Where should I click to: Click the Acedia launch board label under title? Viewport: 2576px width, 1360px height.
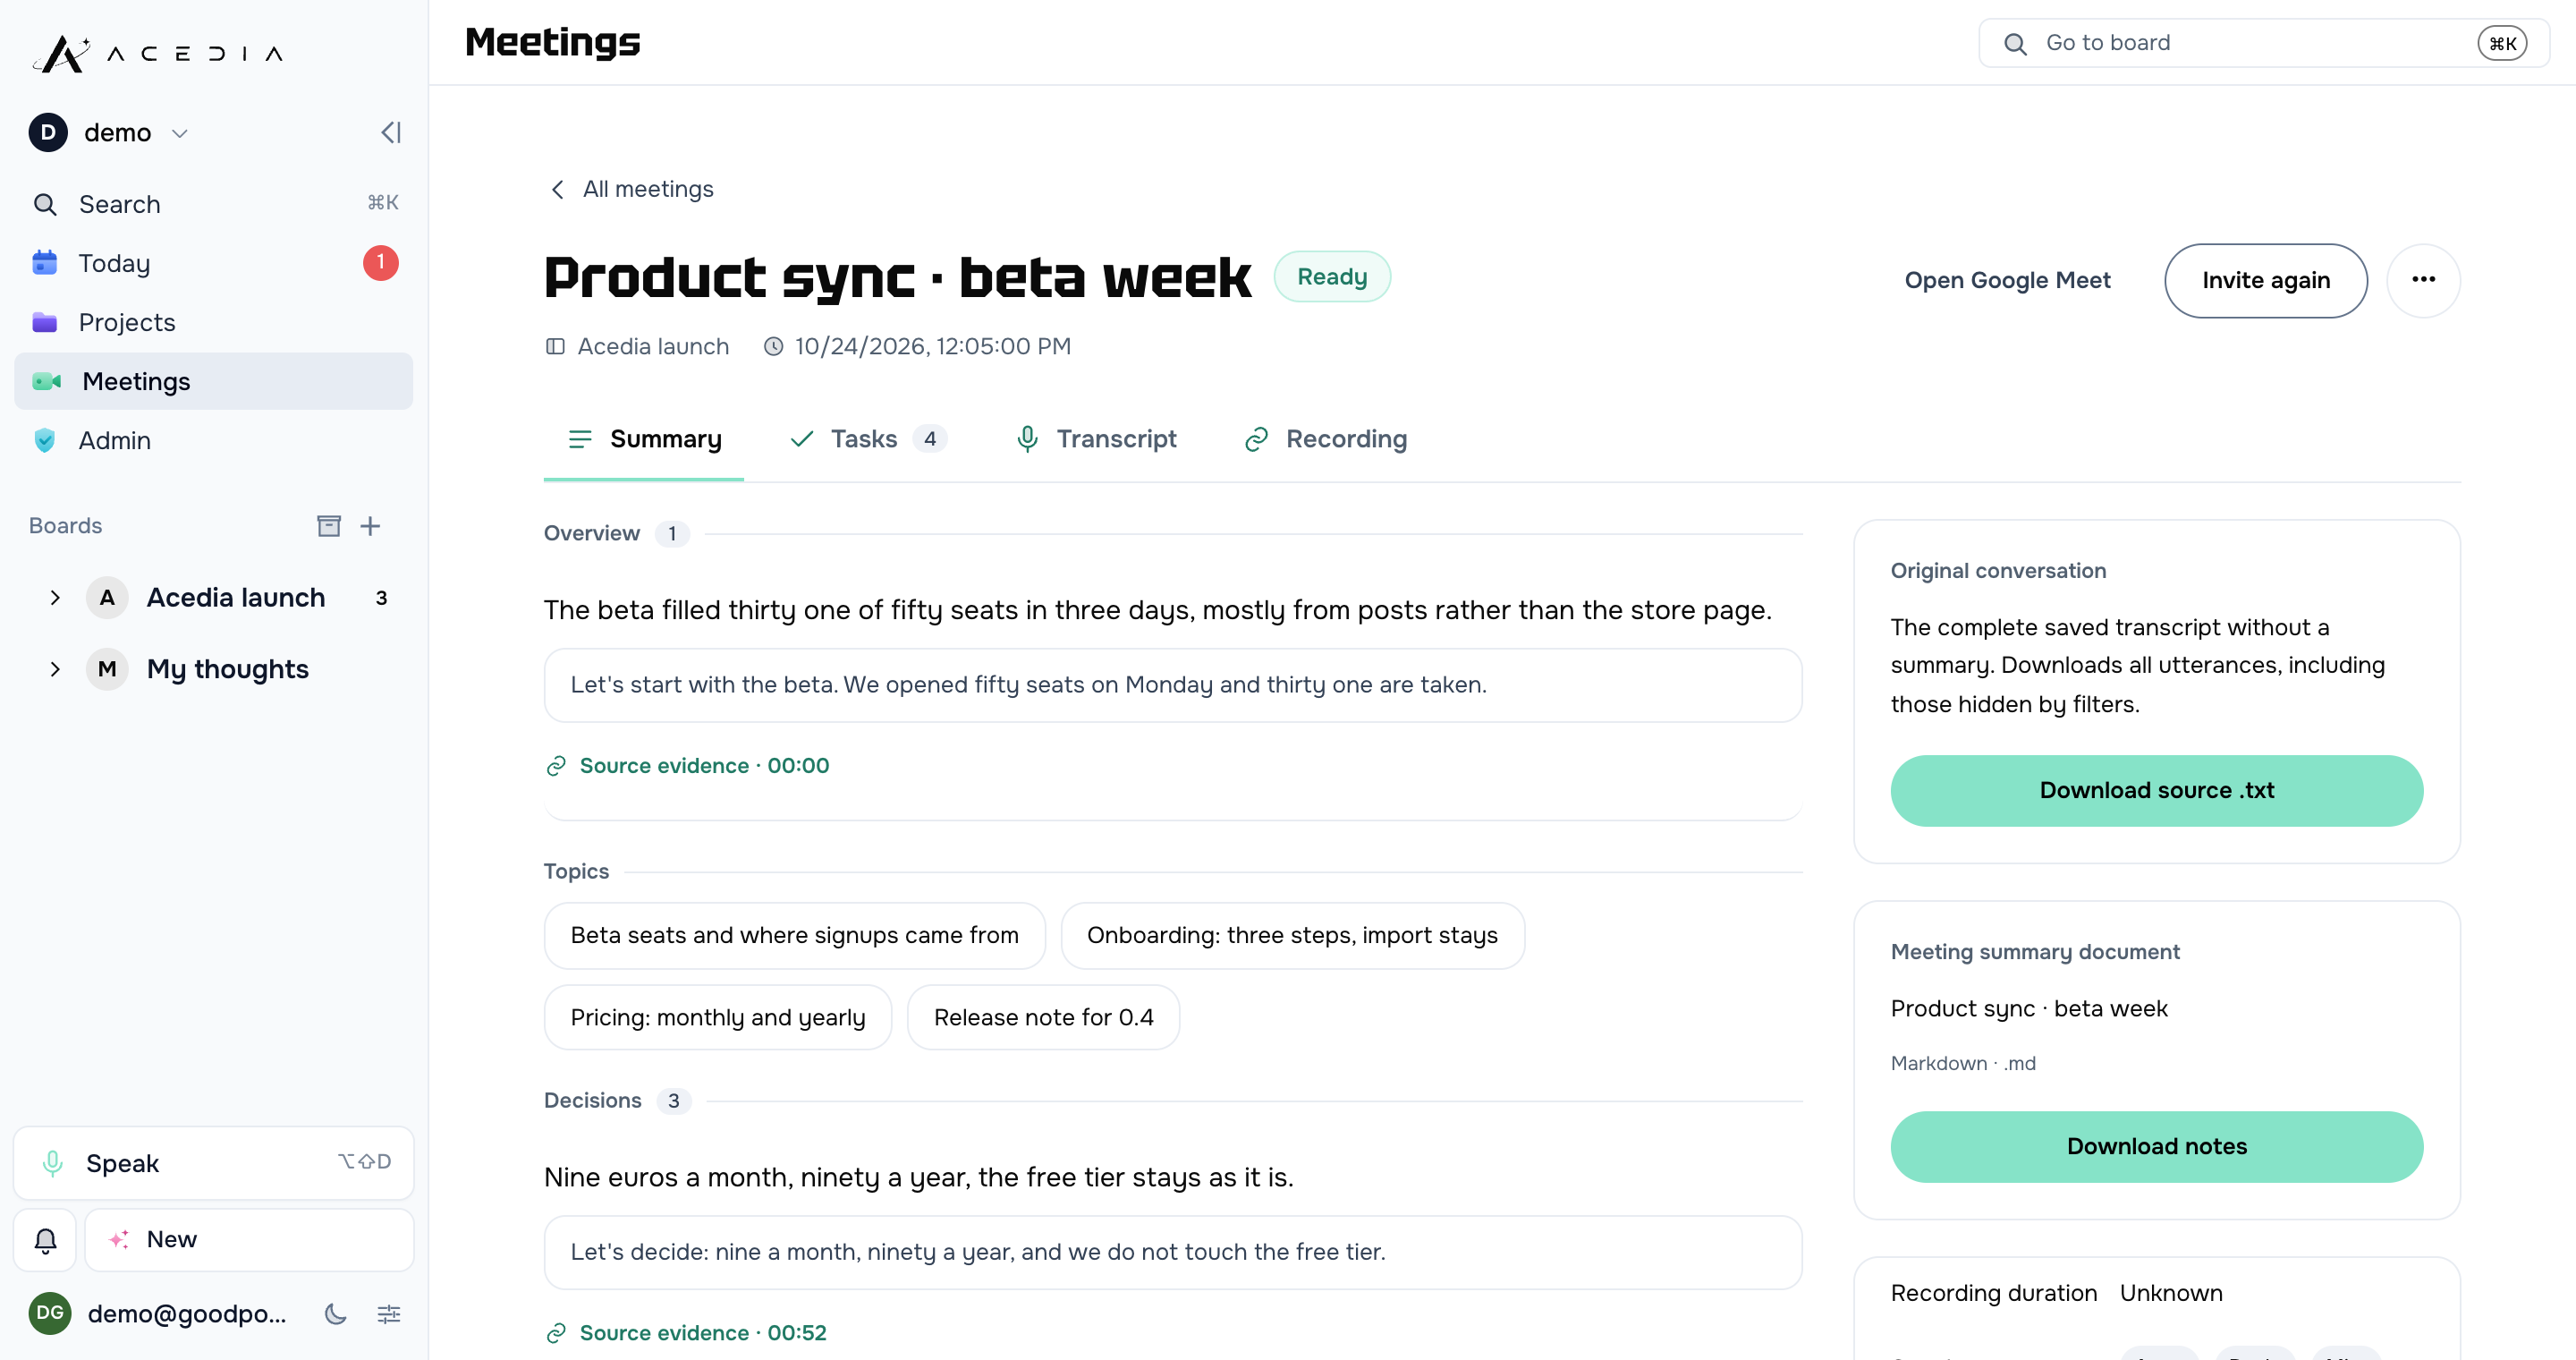click(637, 346)
